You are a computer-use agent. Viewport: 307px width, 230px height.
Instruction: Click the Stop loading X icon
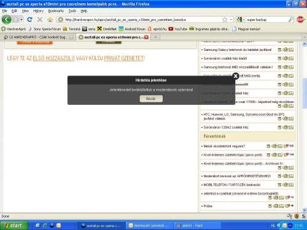point(40,20)
